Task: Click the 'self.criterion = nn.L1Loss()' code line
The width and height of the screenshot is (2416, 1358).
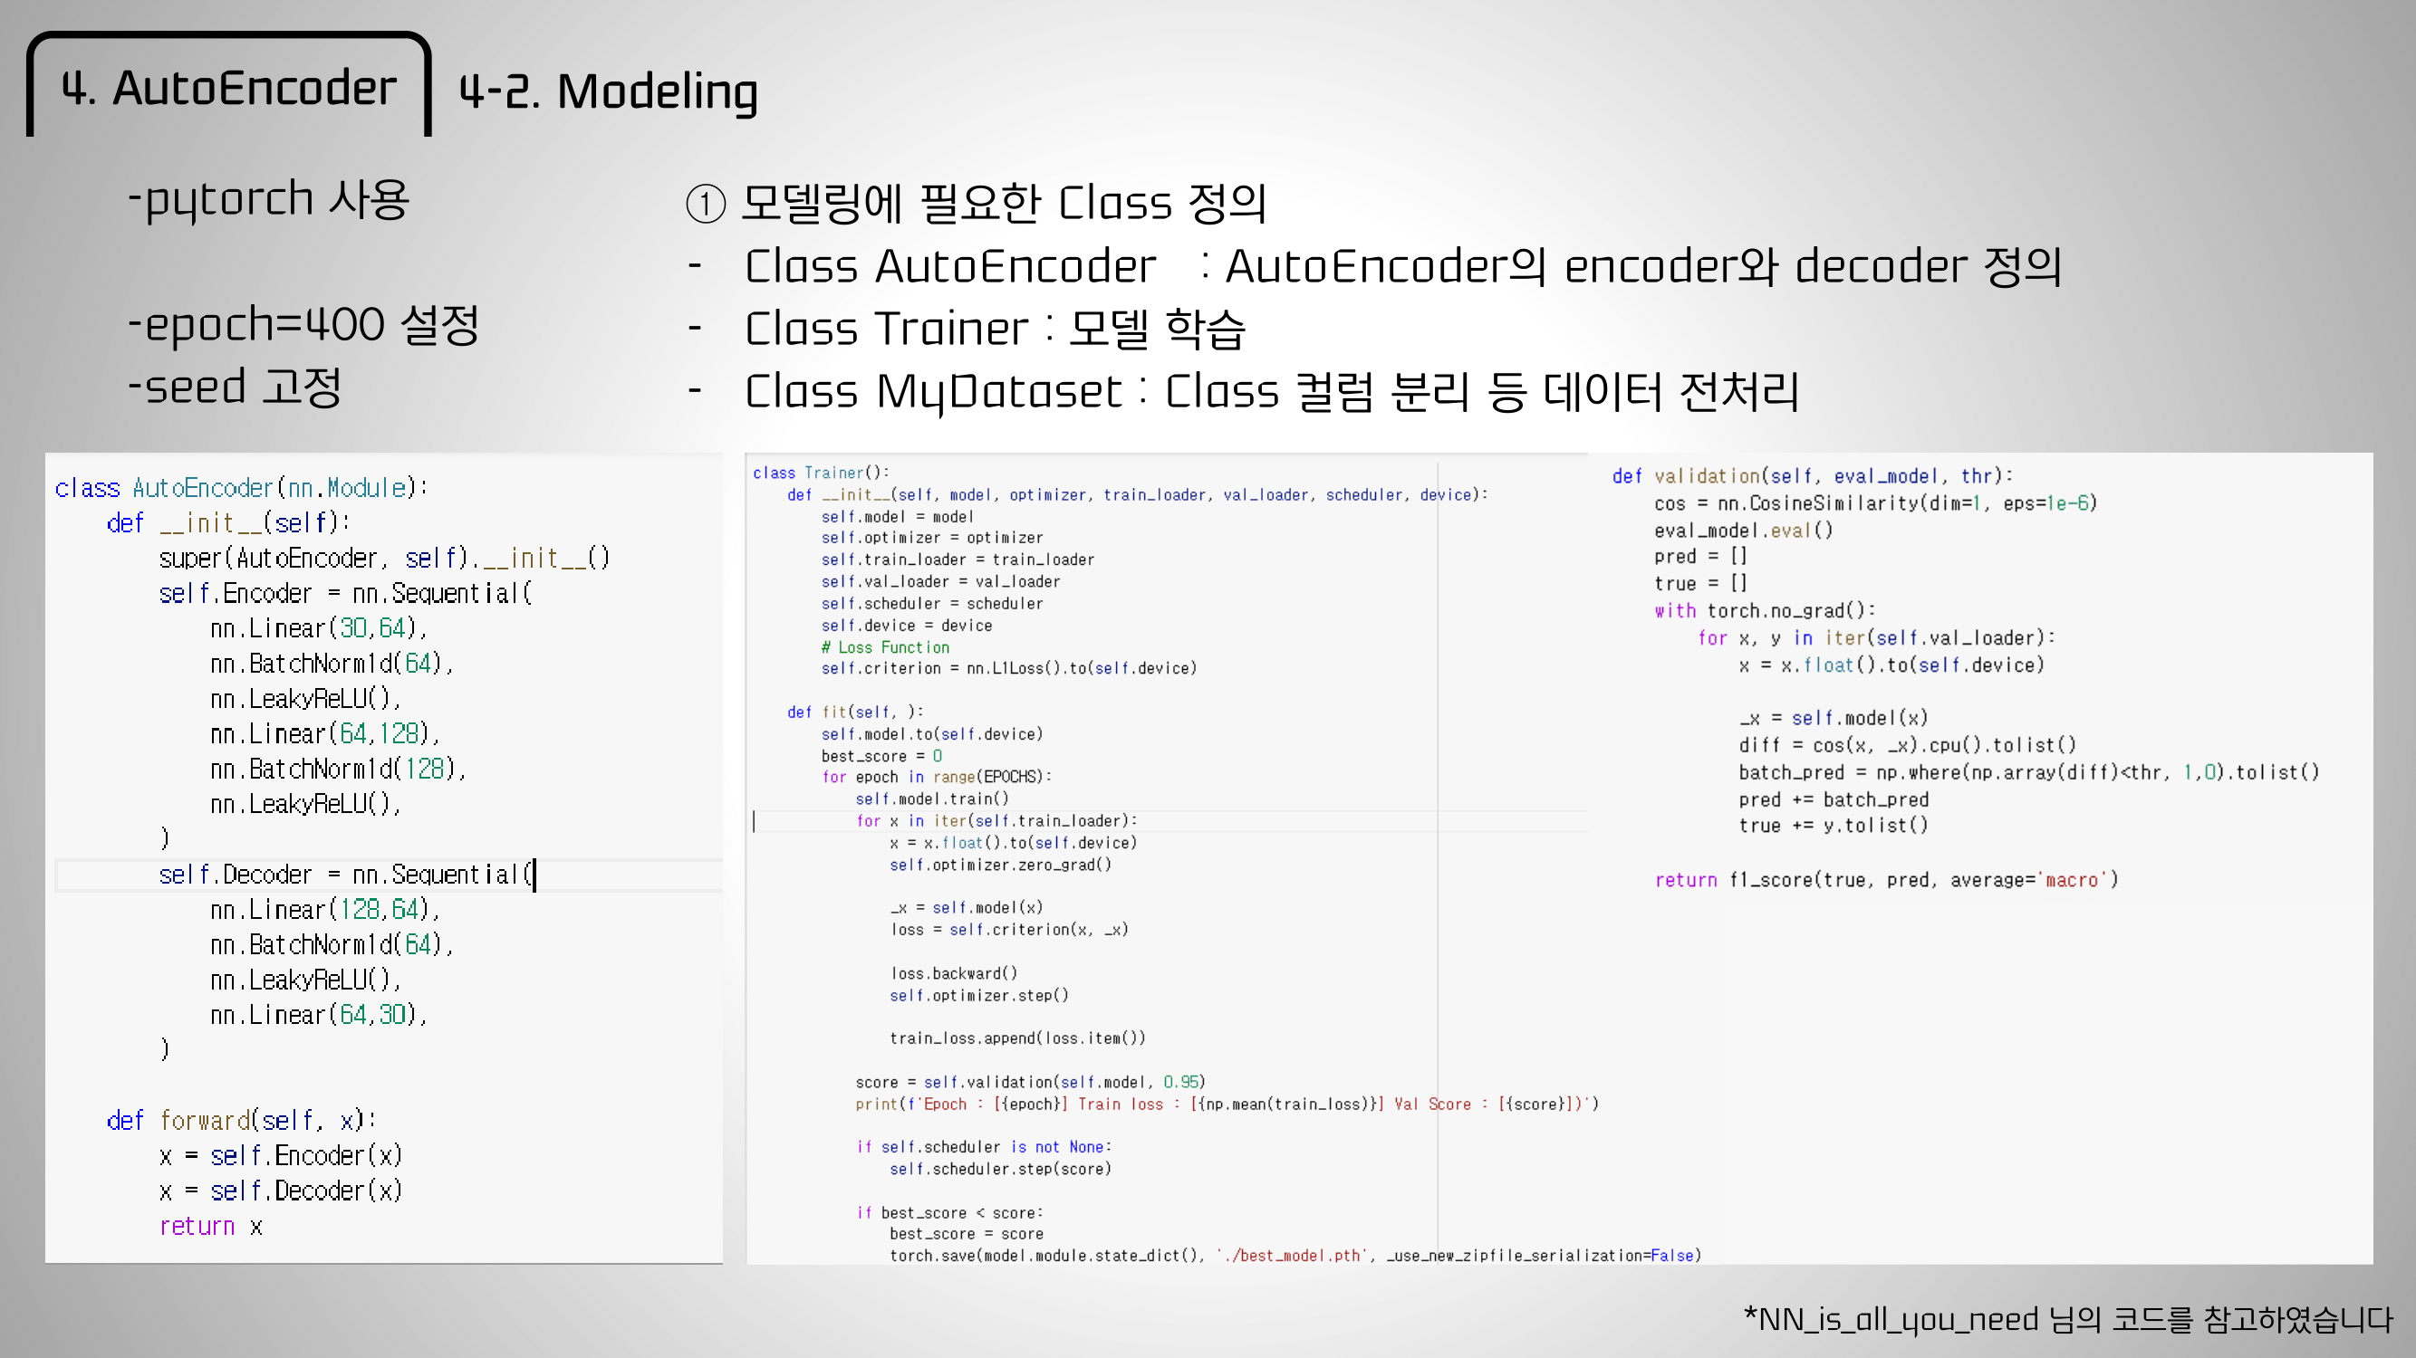Action: pos(1009,669)
